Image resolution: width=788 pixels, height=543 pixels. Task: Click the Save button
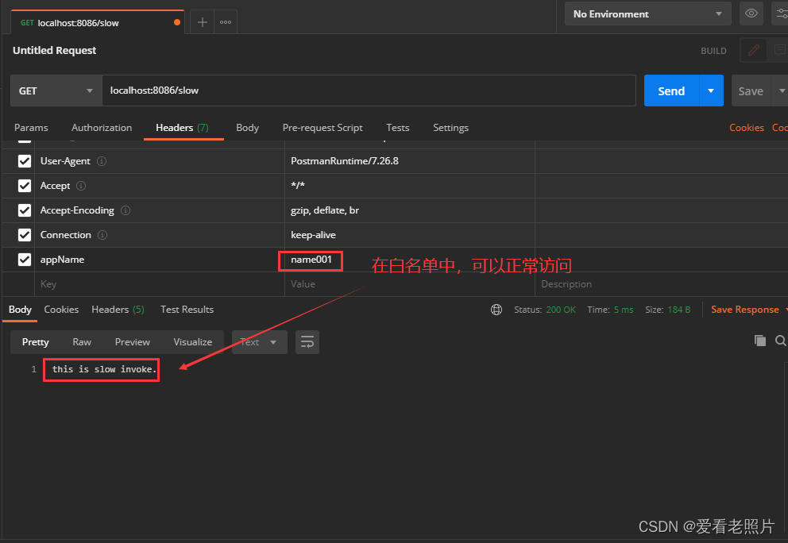tap(751, 91)
